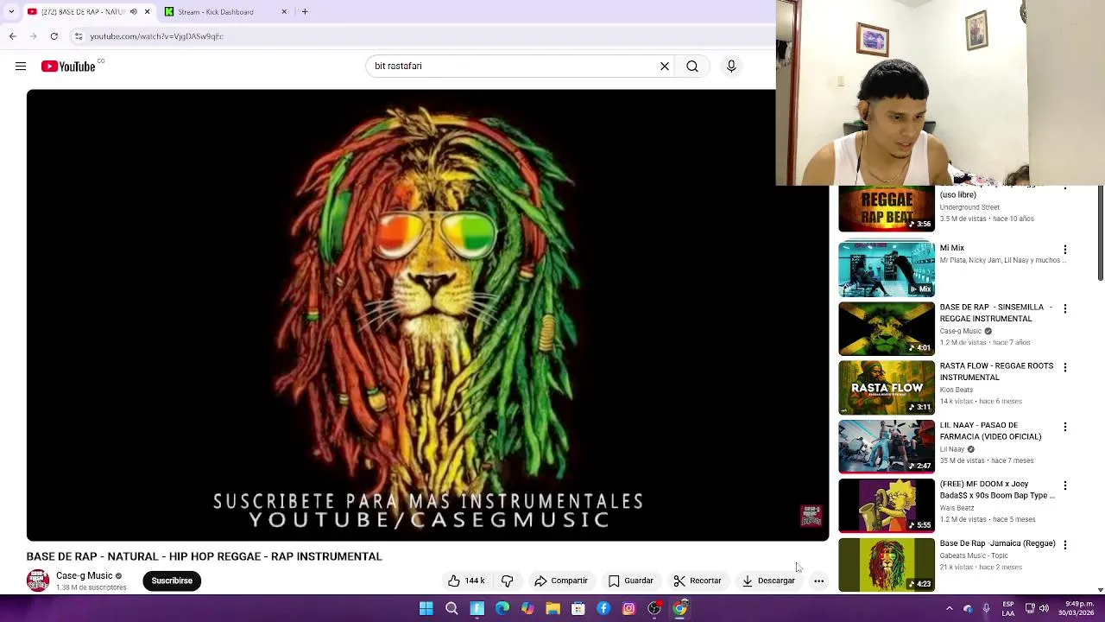
Task: Select the video title 'BASE DE RAP - NATURAL'
Action: pyautogui.click(x=204, y=556)
